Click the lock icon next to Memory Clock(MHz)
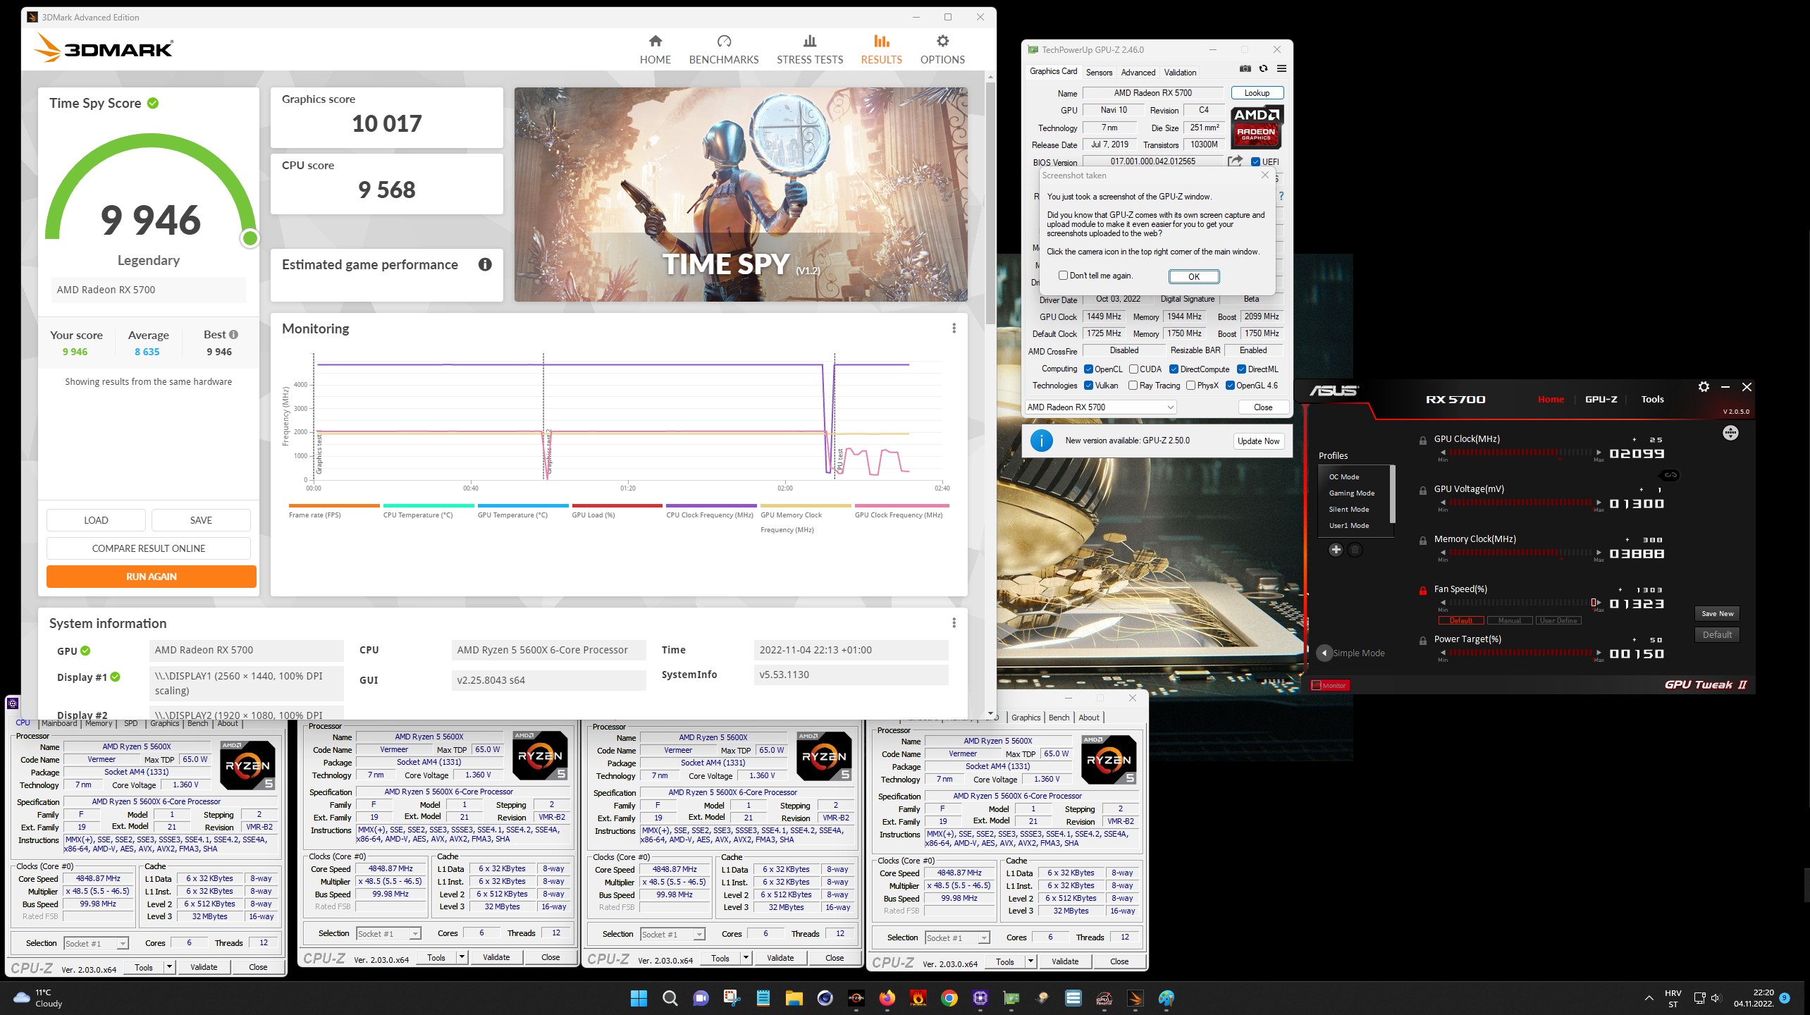The image size is (1810, 1015). coord(1423,541)
